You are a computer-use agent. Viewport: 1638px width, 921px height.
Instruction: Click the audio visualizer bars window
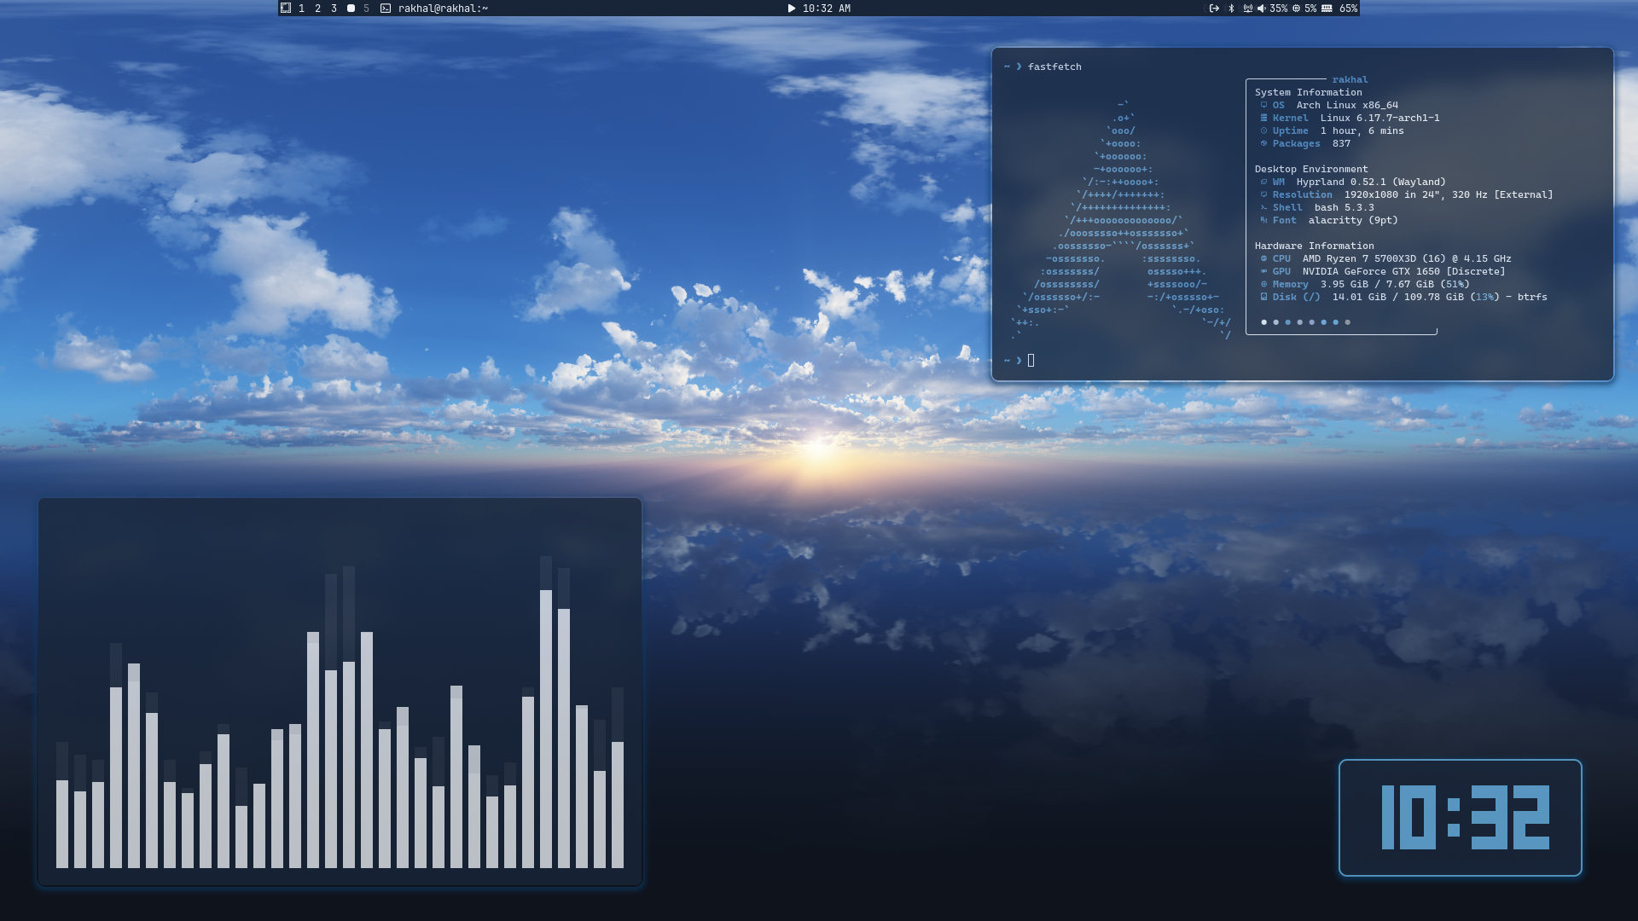coord(340,692)
